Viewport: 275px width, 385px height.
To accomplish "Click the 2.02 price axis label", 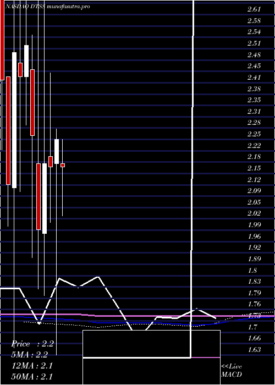I will click(x=254, y=213).
